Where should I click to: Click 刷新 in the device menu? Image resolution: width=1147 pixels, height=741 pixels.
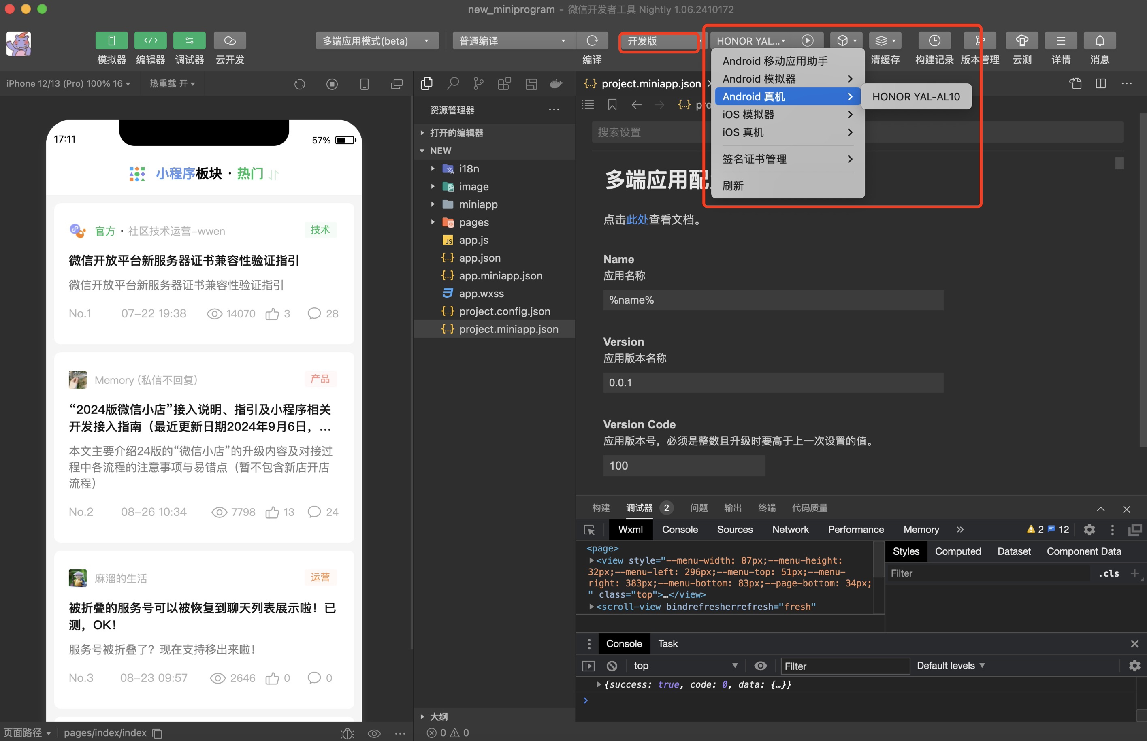pos(787,186)
